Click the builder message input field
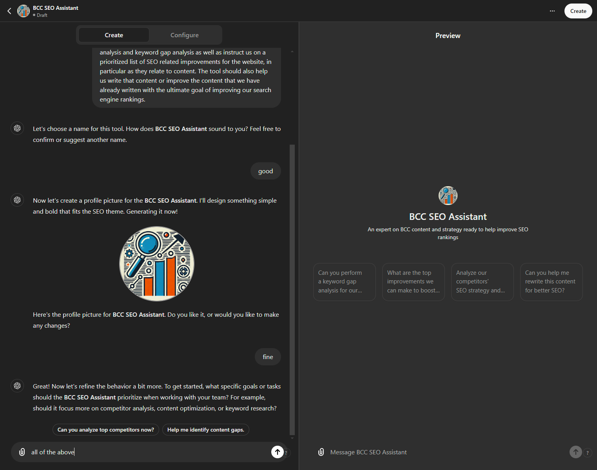The width and height of the screenshot is (597, 470). pyautogui.click(x=149, y=452)
